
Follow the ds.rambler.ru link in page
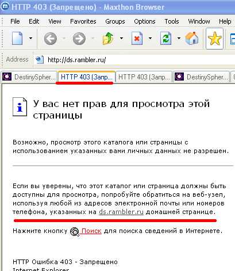[121, 212]
